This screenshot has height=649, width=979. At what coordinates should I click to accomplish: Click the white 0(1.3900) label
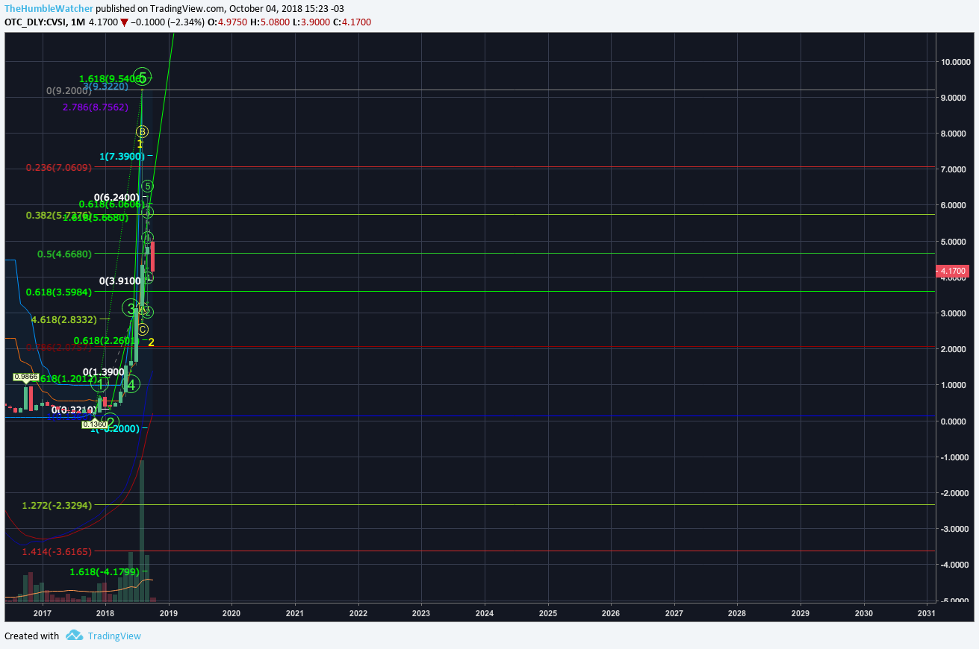(104, 371)
